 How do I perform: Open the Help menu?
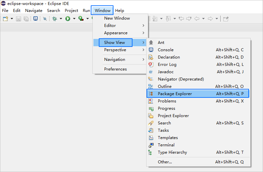(119, 10)
